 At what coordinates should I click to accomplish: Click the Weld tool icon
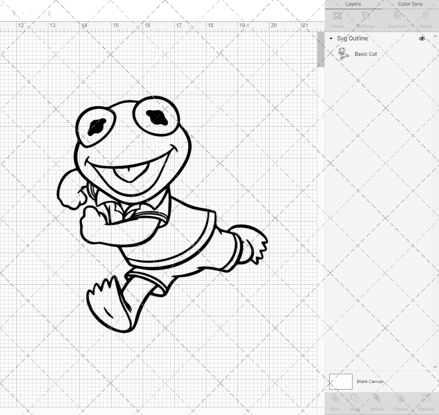[355, 398]
